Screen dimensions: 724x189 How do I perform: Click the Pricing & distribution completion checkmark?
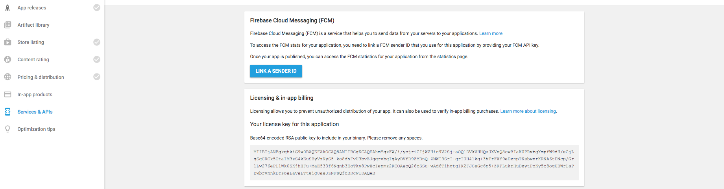point(96,77)
